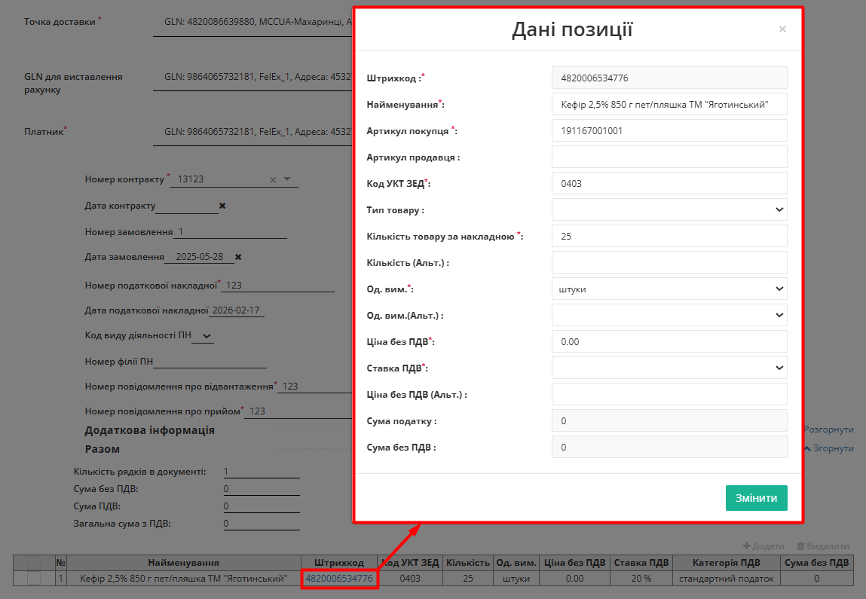Select the Кефір product name table cell
This screenshot has height=599, width=866.
(x=183, y=579)
